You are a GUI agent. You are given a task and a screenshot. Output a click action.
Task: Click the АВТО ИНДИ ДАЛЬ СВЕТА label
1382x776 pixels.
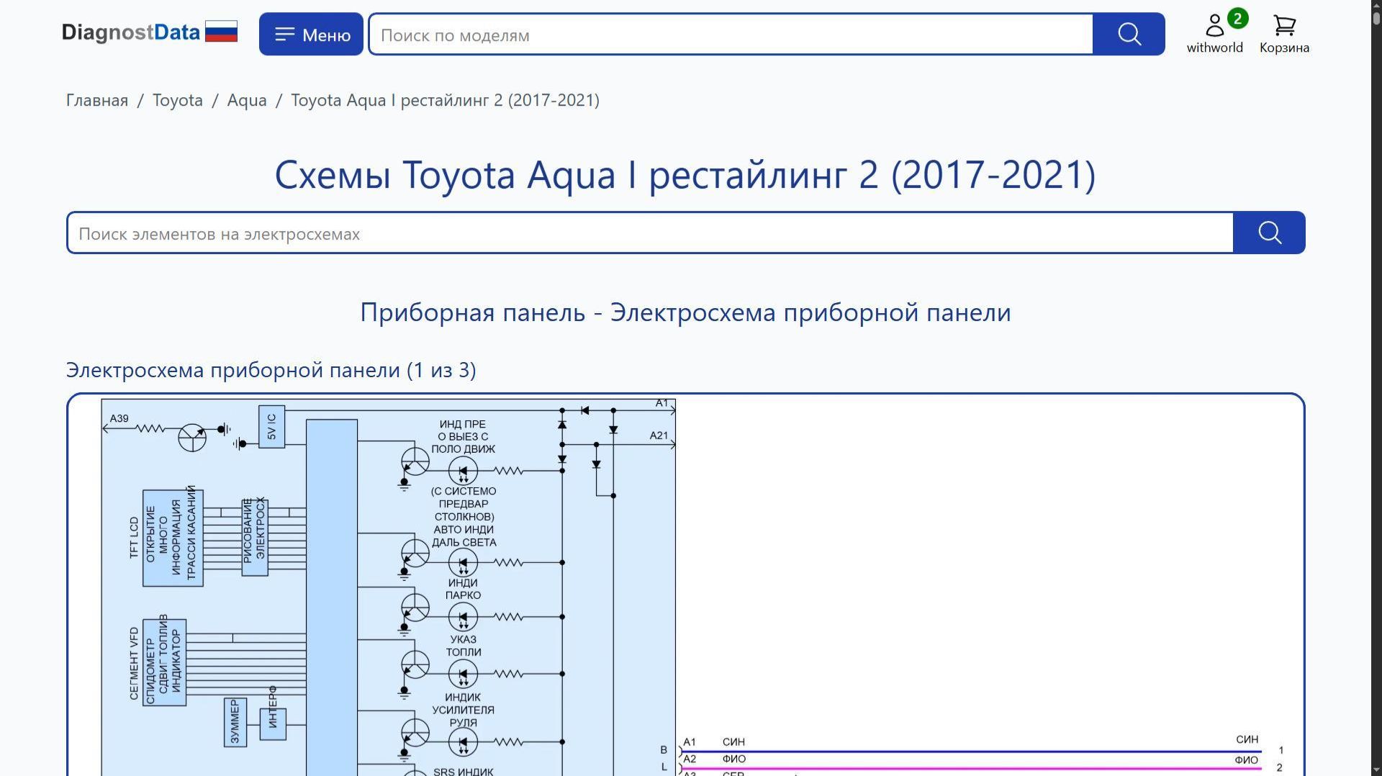(464, 536)
